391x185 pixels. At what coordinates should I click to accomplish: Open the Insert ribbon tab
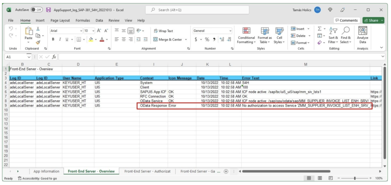[40, 21]
